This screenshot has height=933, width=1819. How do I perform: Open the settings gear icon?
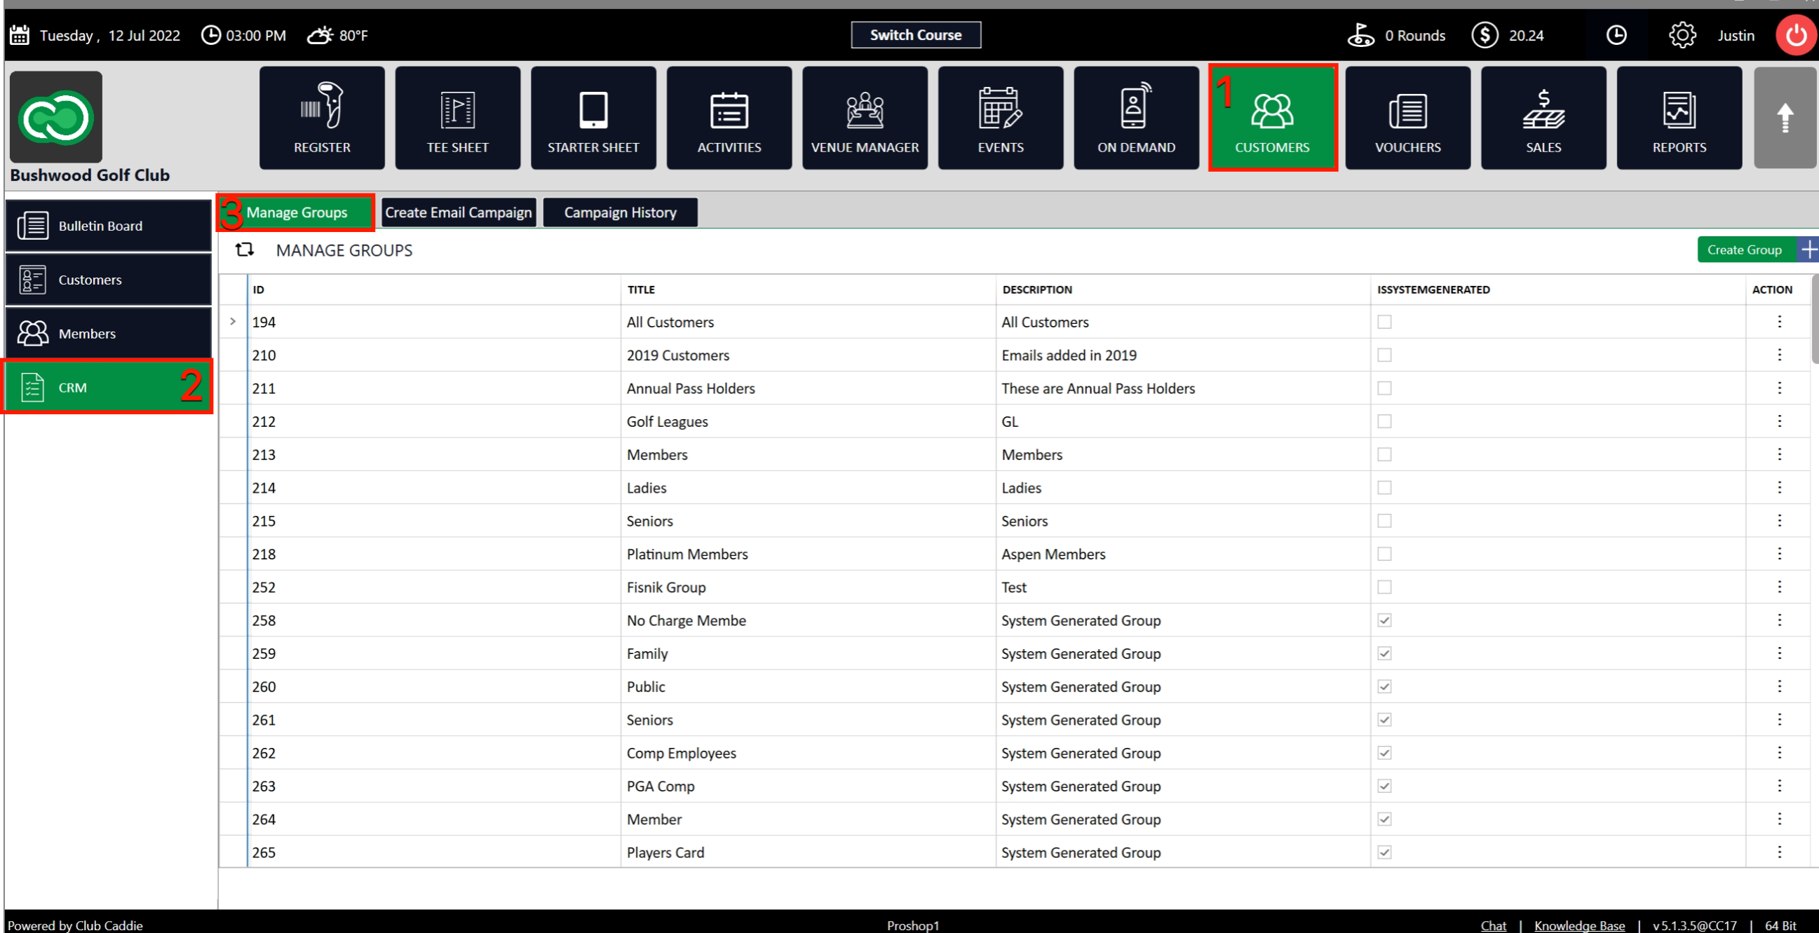click(x=1682, y=35)
